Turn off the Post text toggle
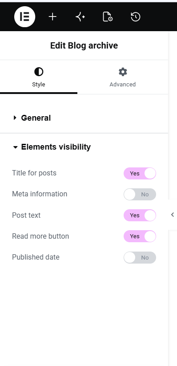177x366 pixels. pos(140,215)
